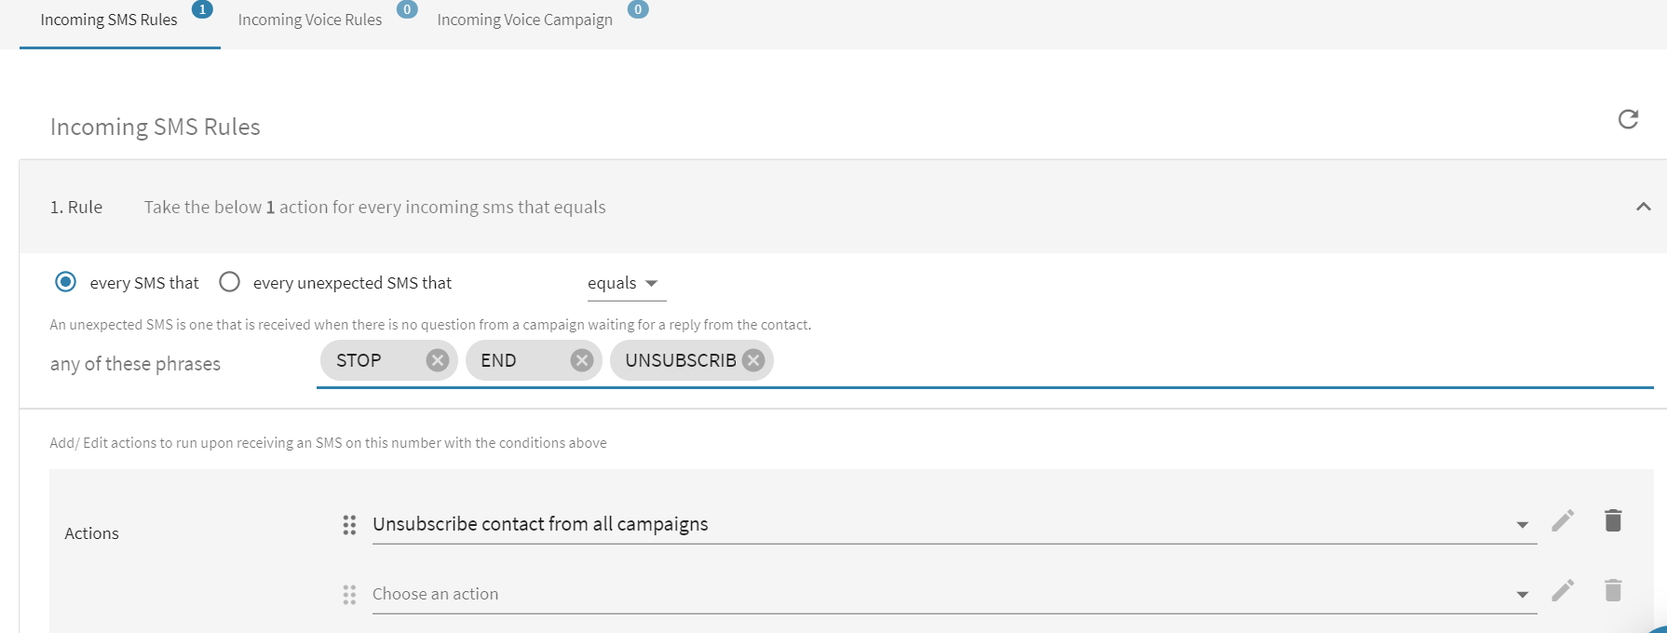Click the refresh icon for SMS rules

pos(1628,119)
